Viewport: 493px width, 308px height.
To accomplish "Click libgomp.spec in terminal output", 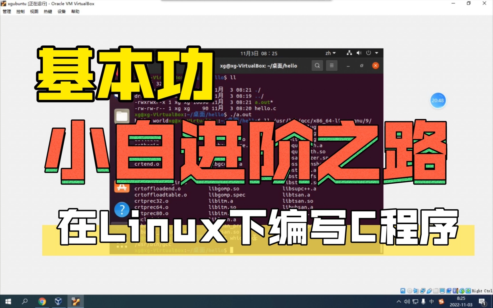I will click(x=227, y=195).
